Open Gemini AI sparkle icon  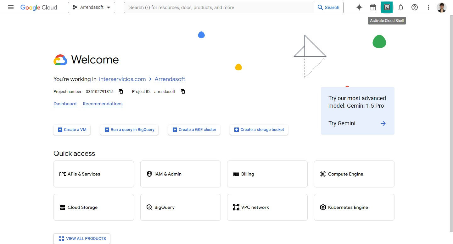[x=359, y=7]
